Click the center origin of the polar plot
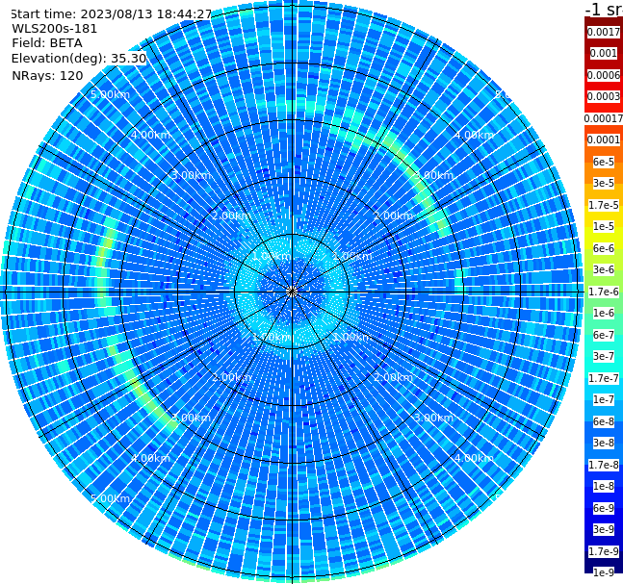This screenshot has height=584, width=623. pos(292,292)
